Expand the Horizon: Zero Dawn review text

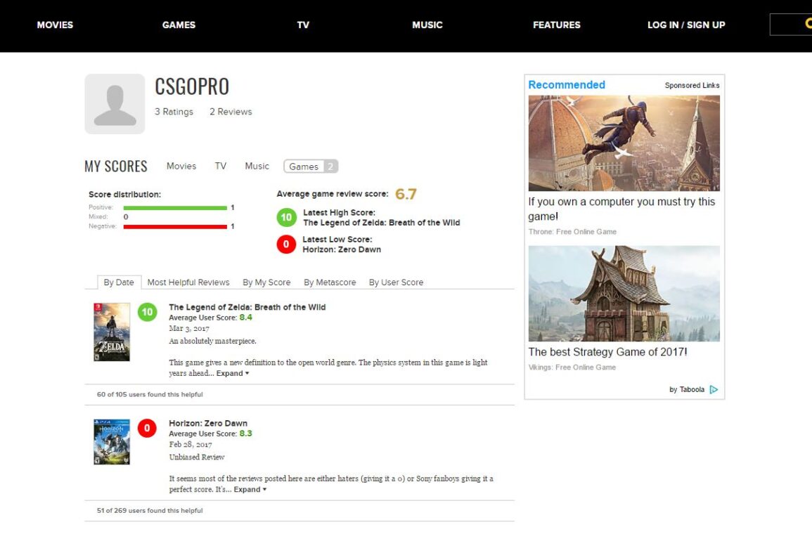[x=250, y=489]
